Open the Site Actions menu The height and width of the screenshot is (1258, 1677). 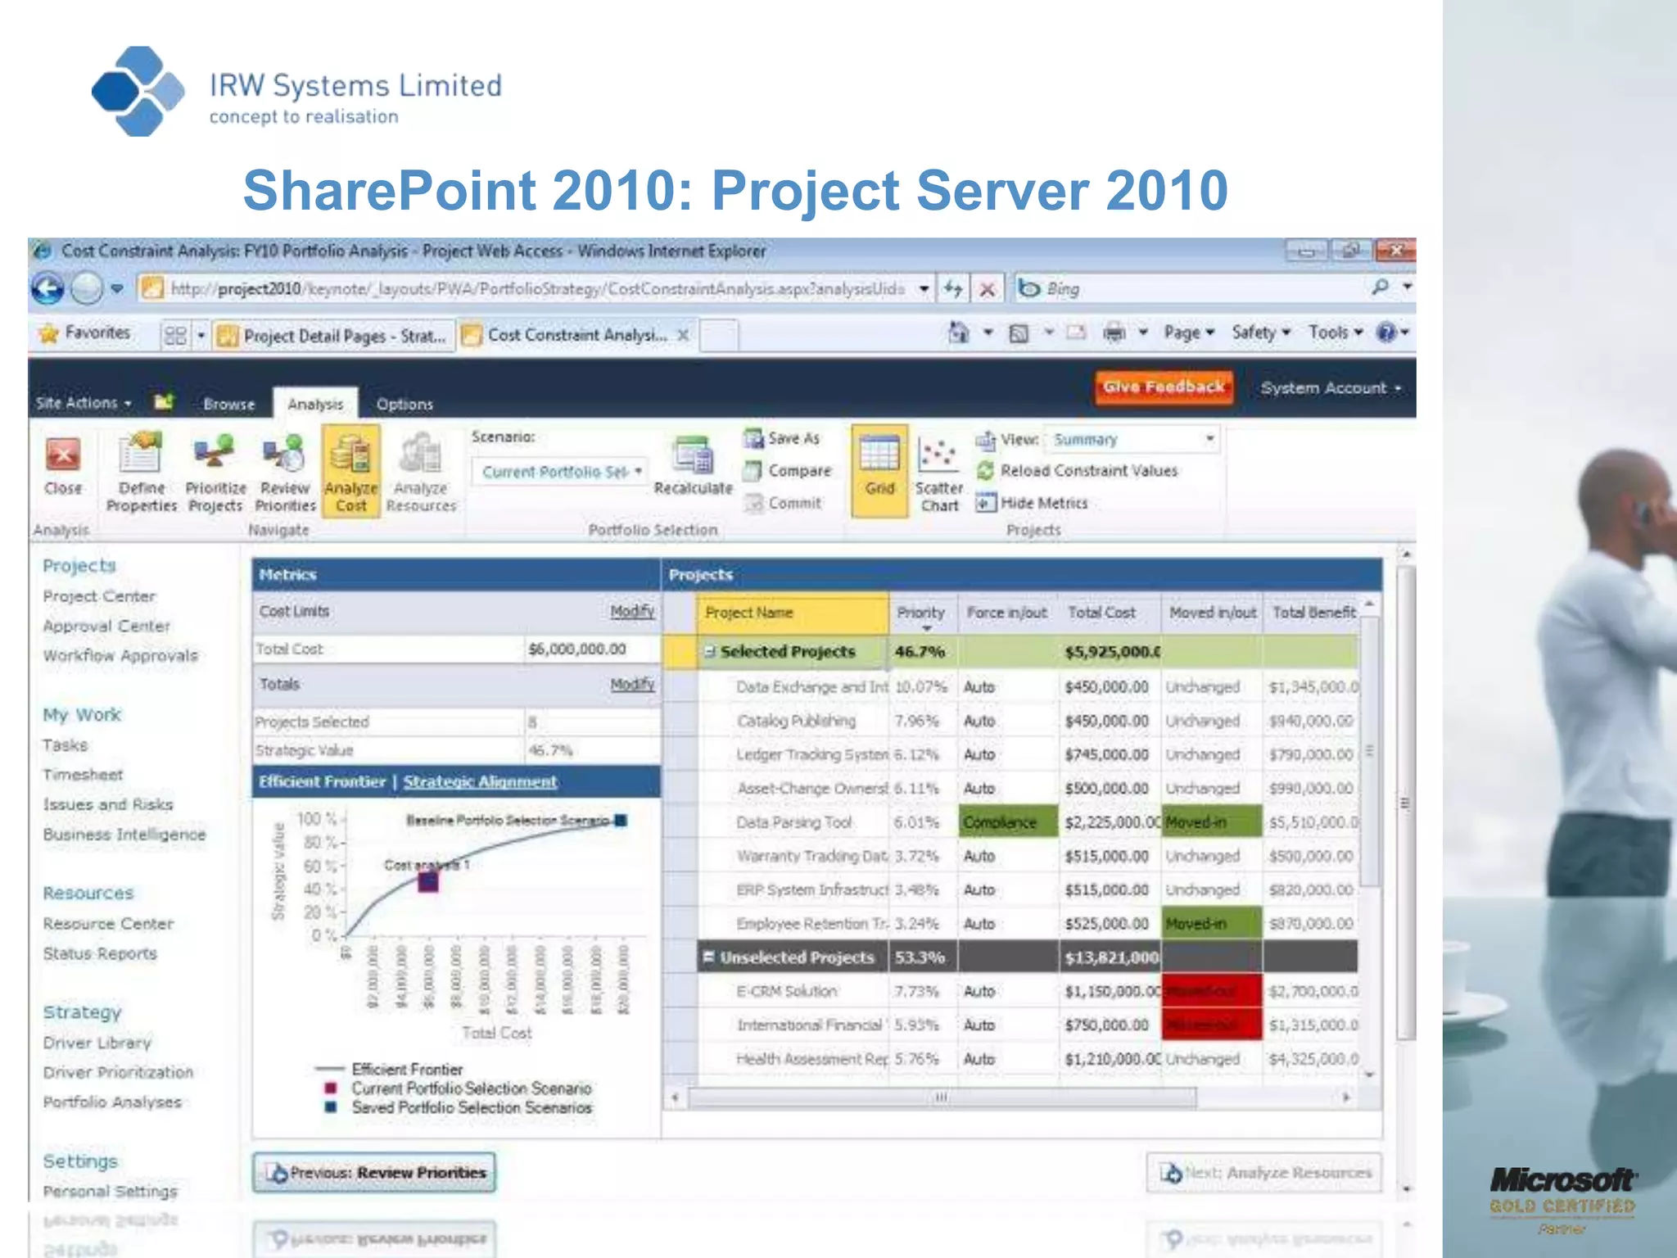(x=83, y=403)
